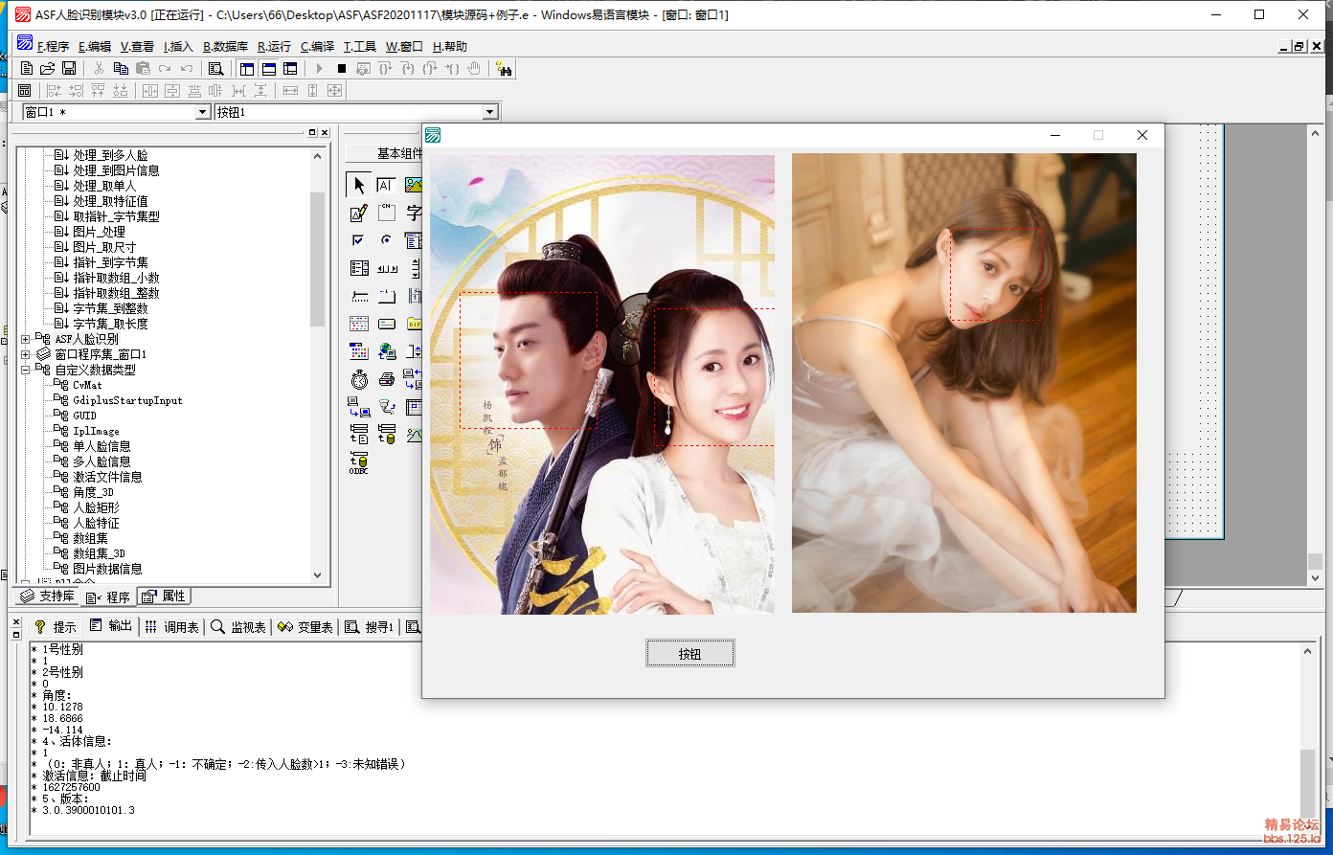Viewport: 1333px width, 855px height.
Task: Collapse the 自定义数据类型 tree node
Action: click(26, 370)
